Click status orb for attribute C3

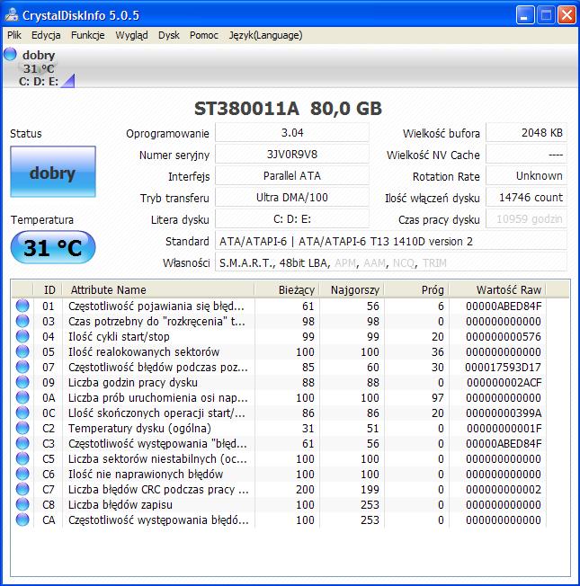click(22, 444)
